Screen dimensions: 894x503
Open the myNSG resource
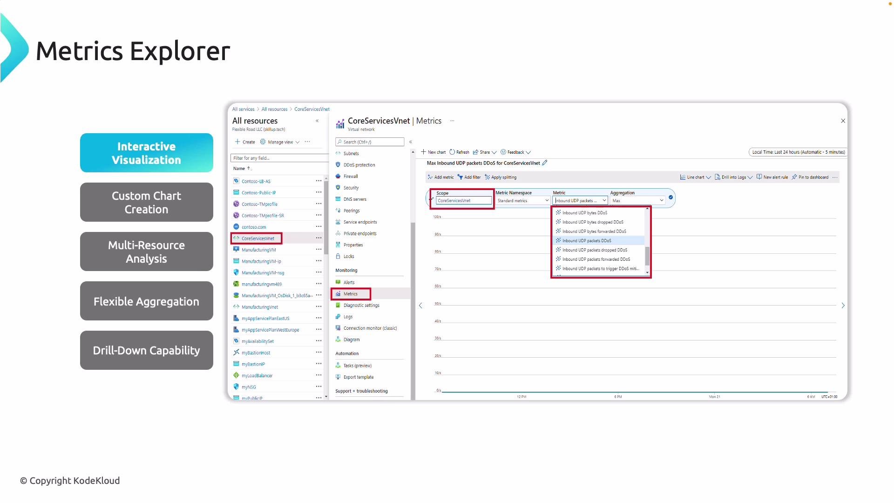point(249,387)
